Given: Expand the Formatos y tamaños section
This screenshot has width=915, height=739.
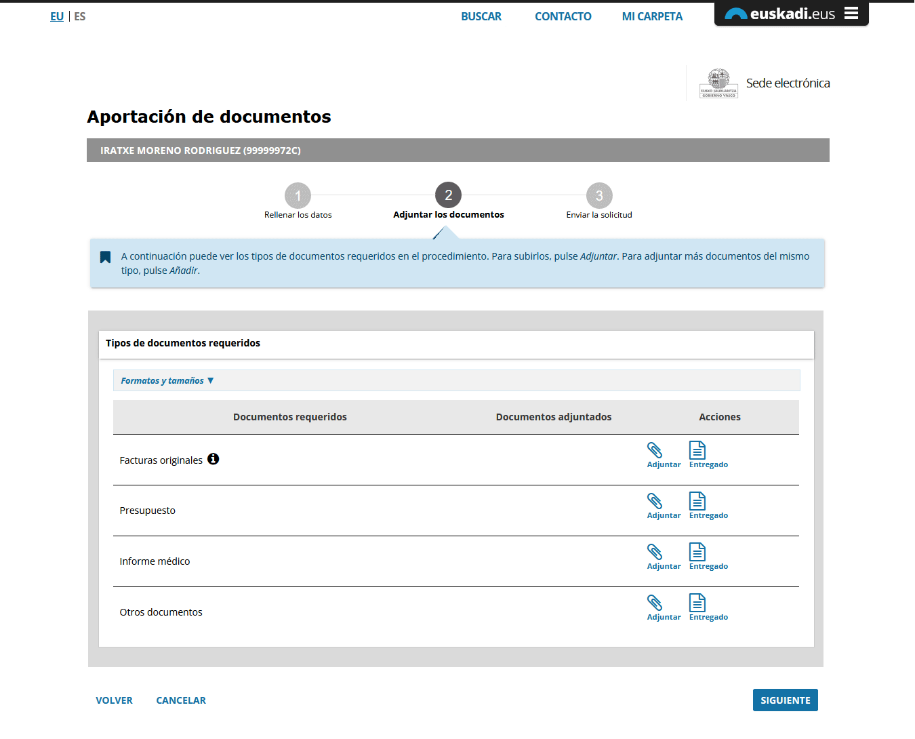Looking at the screenshot, I should pyautogui.click(x=167, y=381).
